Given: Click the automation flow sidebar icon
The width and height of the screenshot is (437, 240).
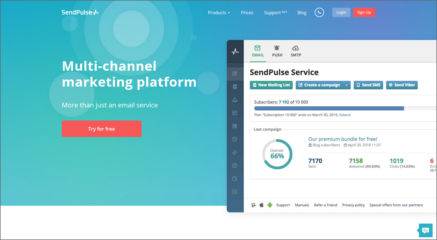Looking at the screenshot, I should tap(235, 152).
